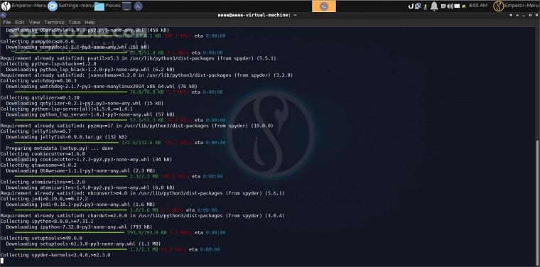Viewport: 540px width, 267px height.
Task: Click the terminal vertical scrollbar
Action: (538, 202)
